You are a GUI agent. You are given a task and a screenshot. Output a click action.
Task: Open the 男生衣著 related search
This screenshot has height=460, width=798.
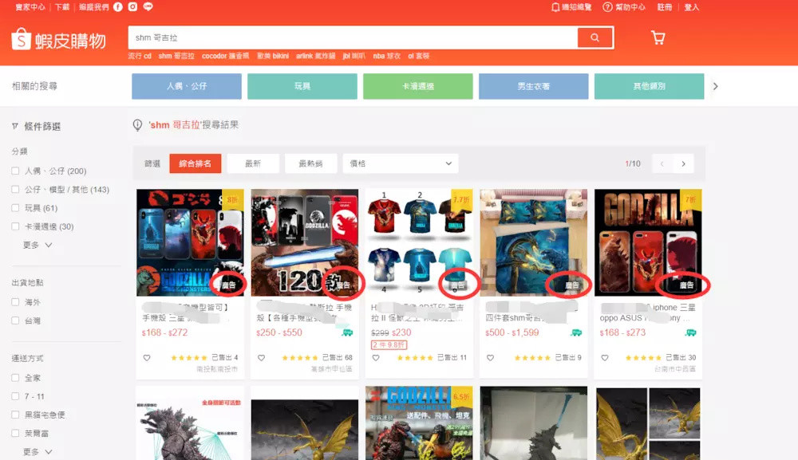tap(533, 86)
